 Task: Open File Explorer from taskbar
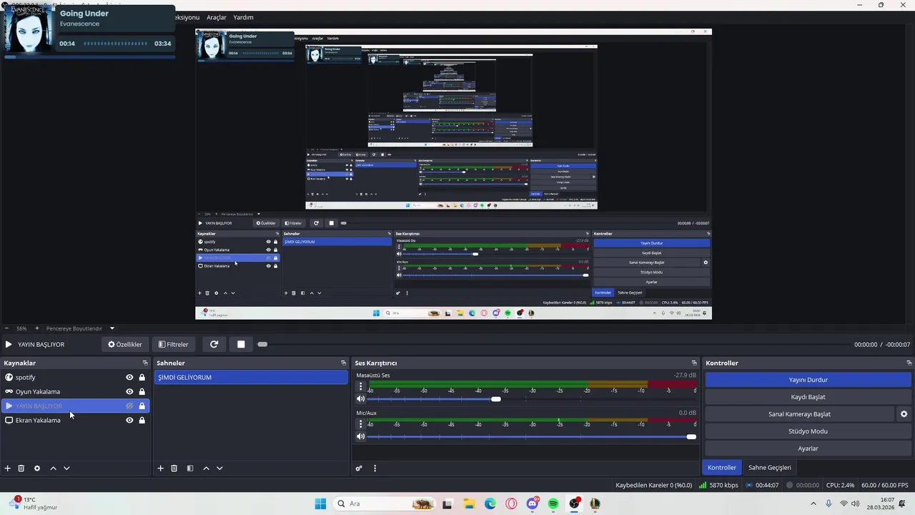(469, 504)
